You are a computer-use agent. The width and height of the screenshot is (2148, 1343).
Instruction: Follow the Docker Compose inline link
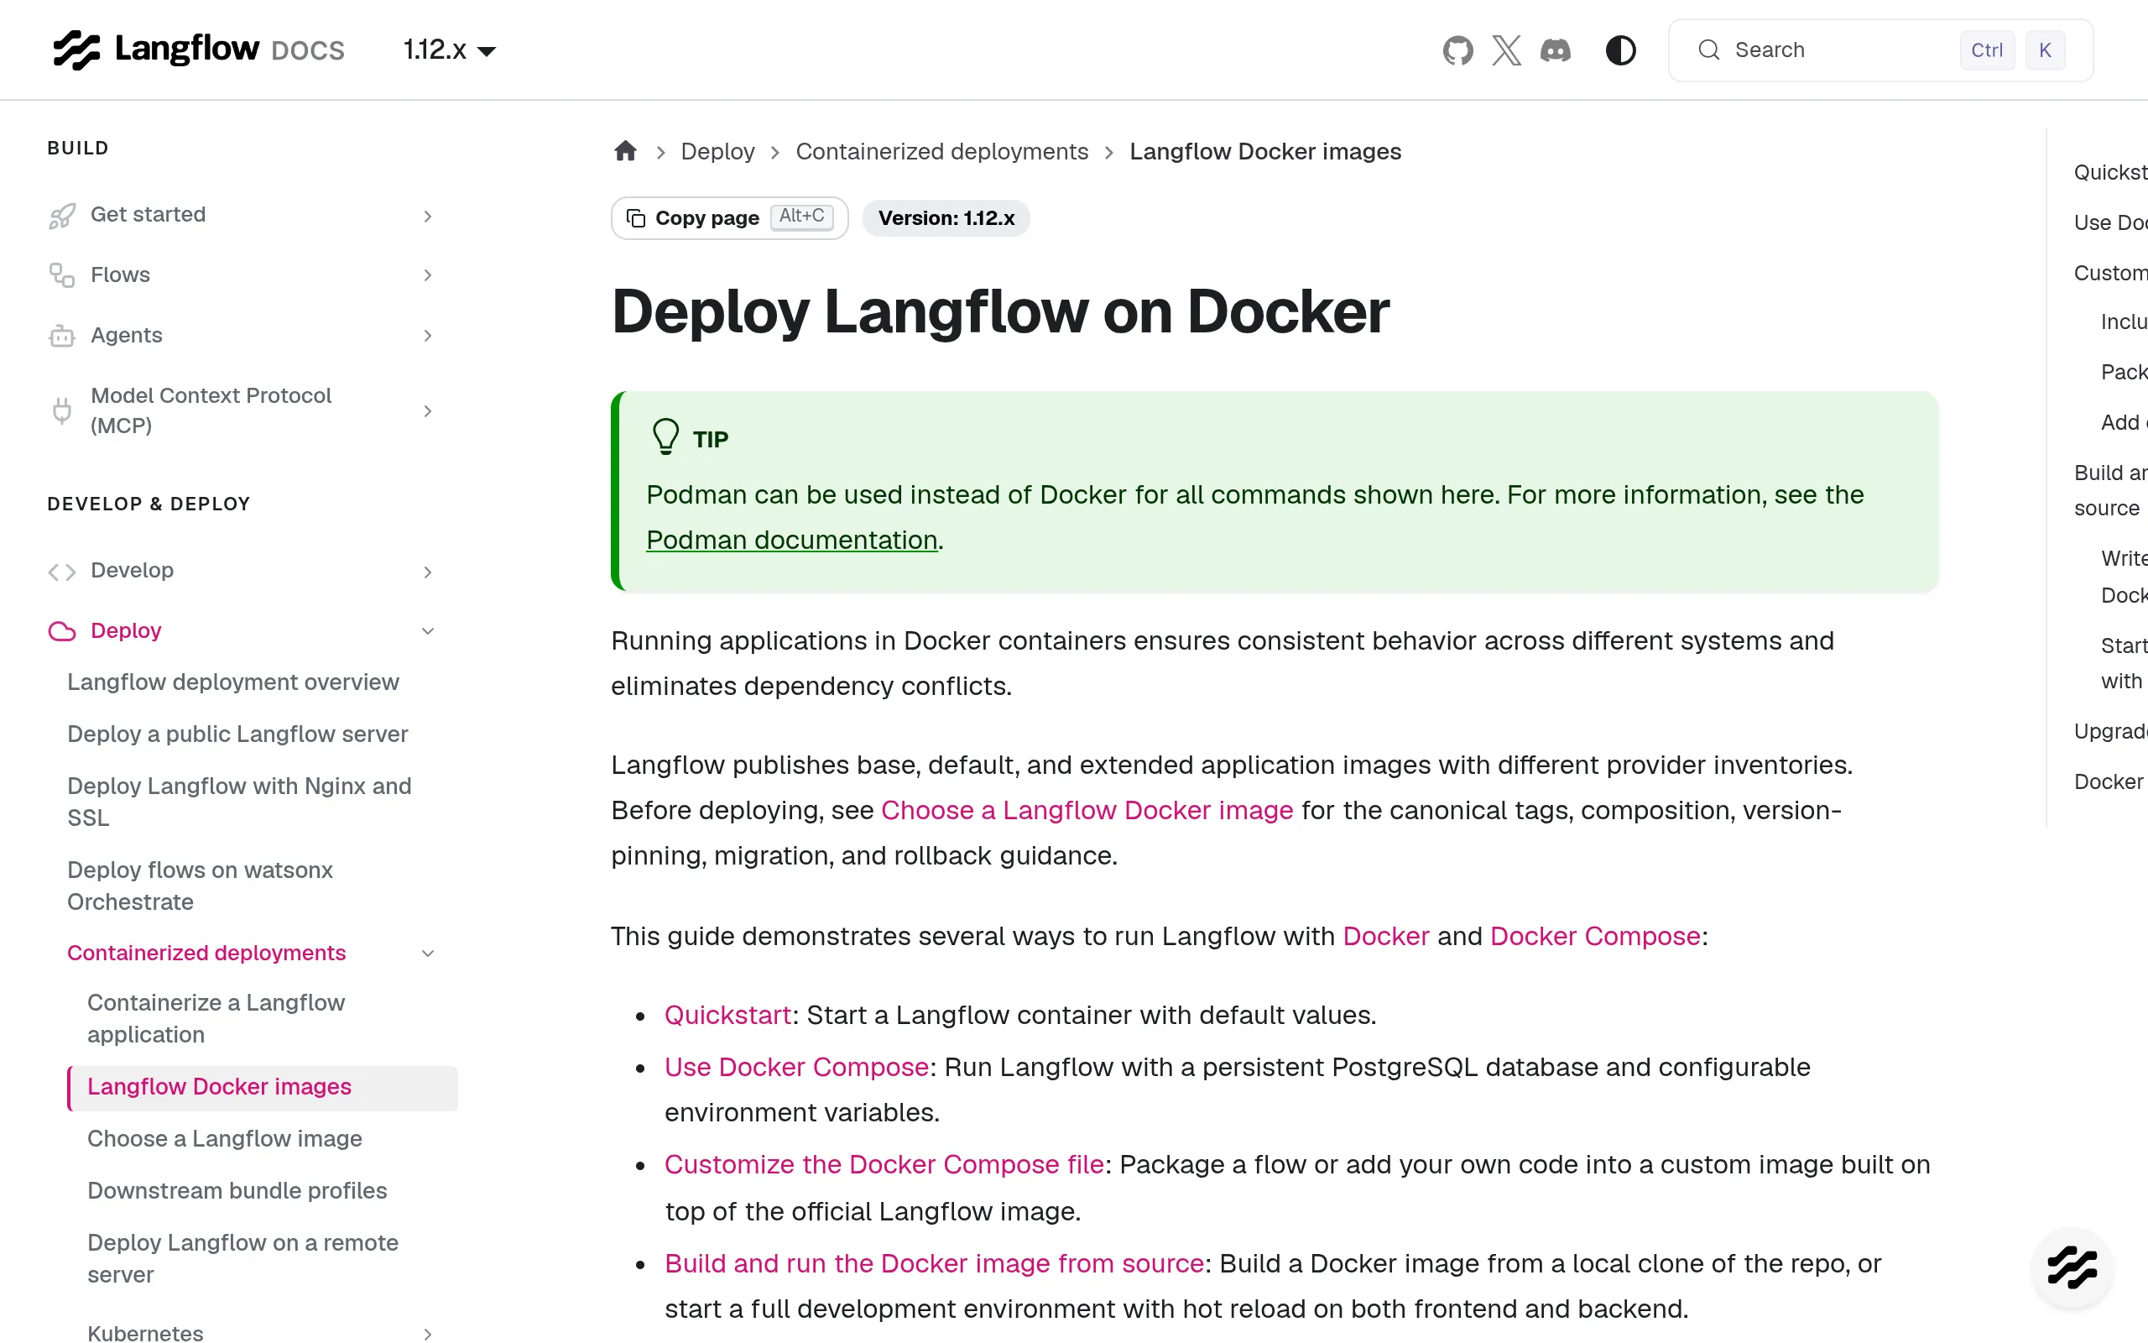[x=1595, y=936]
